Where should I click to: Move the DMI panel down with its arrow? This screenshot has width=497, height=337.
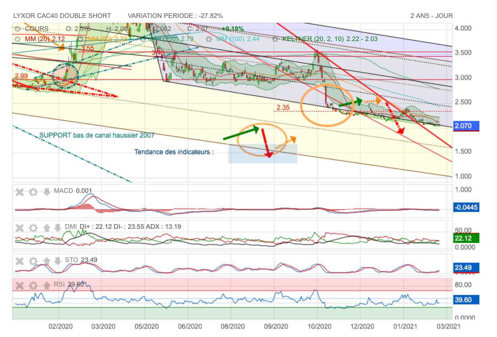57,227
